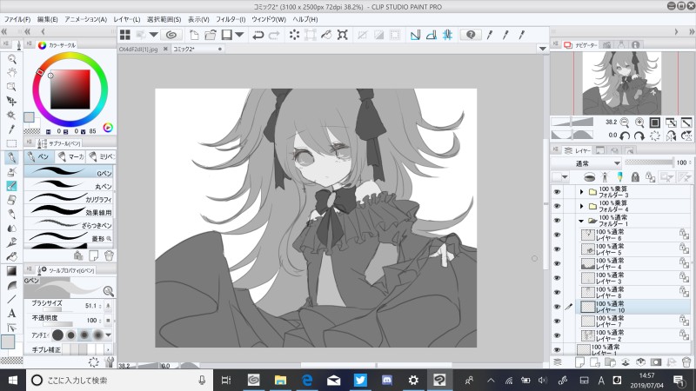This screenshot has width=696, height=391.
Task: Zoom out in Navigator panel
Action: pyautogui.click(x=625, y=123)
